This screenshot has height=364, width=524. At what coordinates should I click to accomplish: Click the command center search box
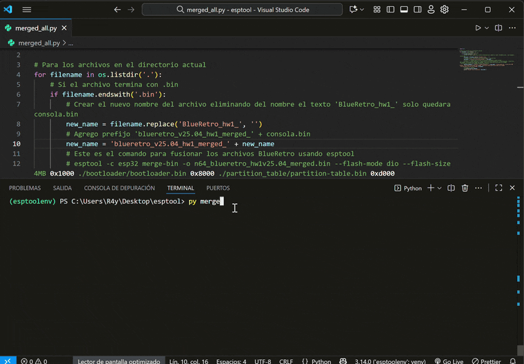point(242,10)
